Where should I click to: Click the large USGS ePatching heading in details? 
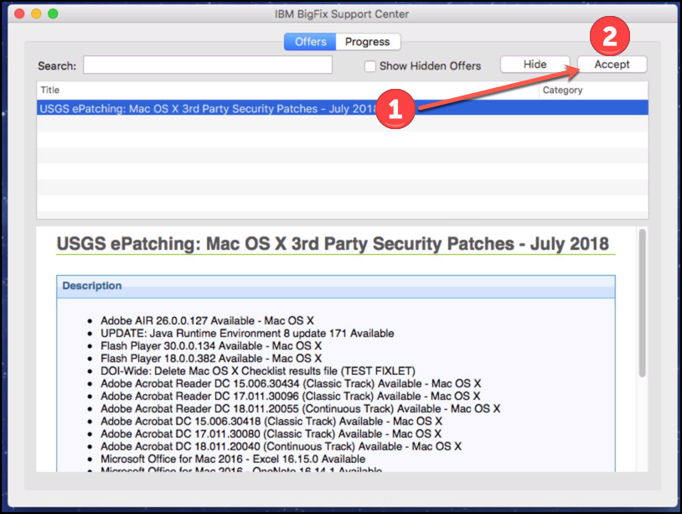click(x=333, y=244)
